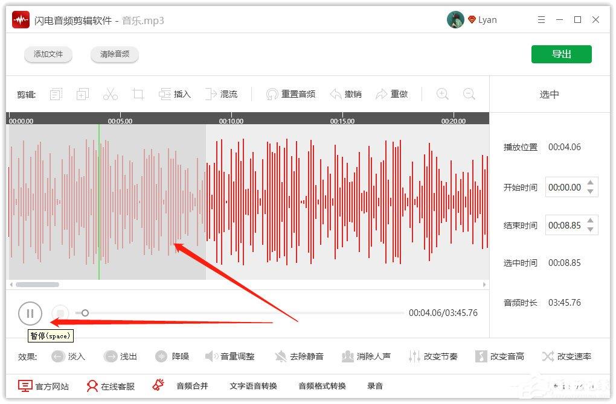
Task: Apply the 淡入 fade-in effect
Action: (x=68, y=356)
